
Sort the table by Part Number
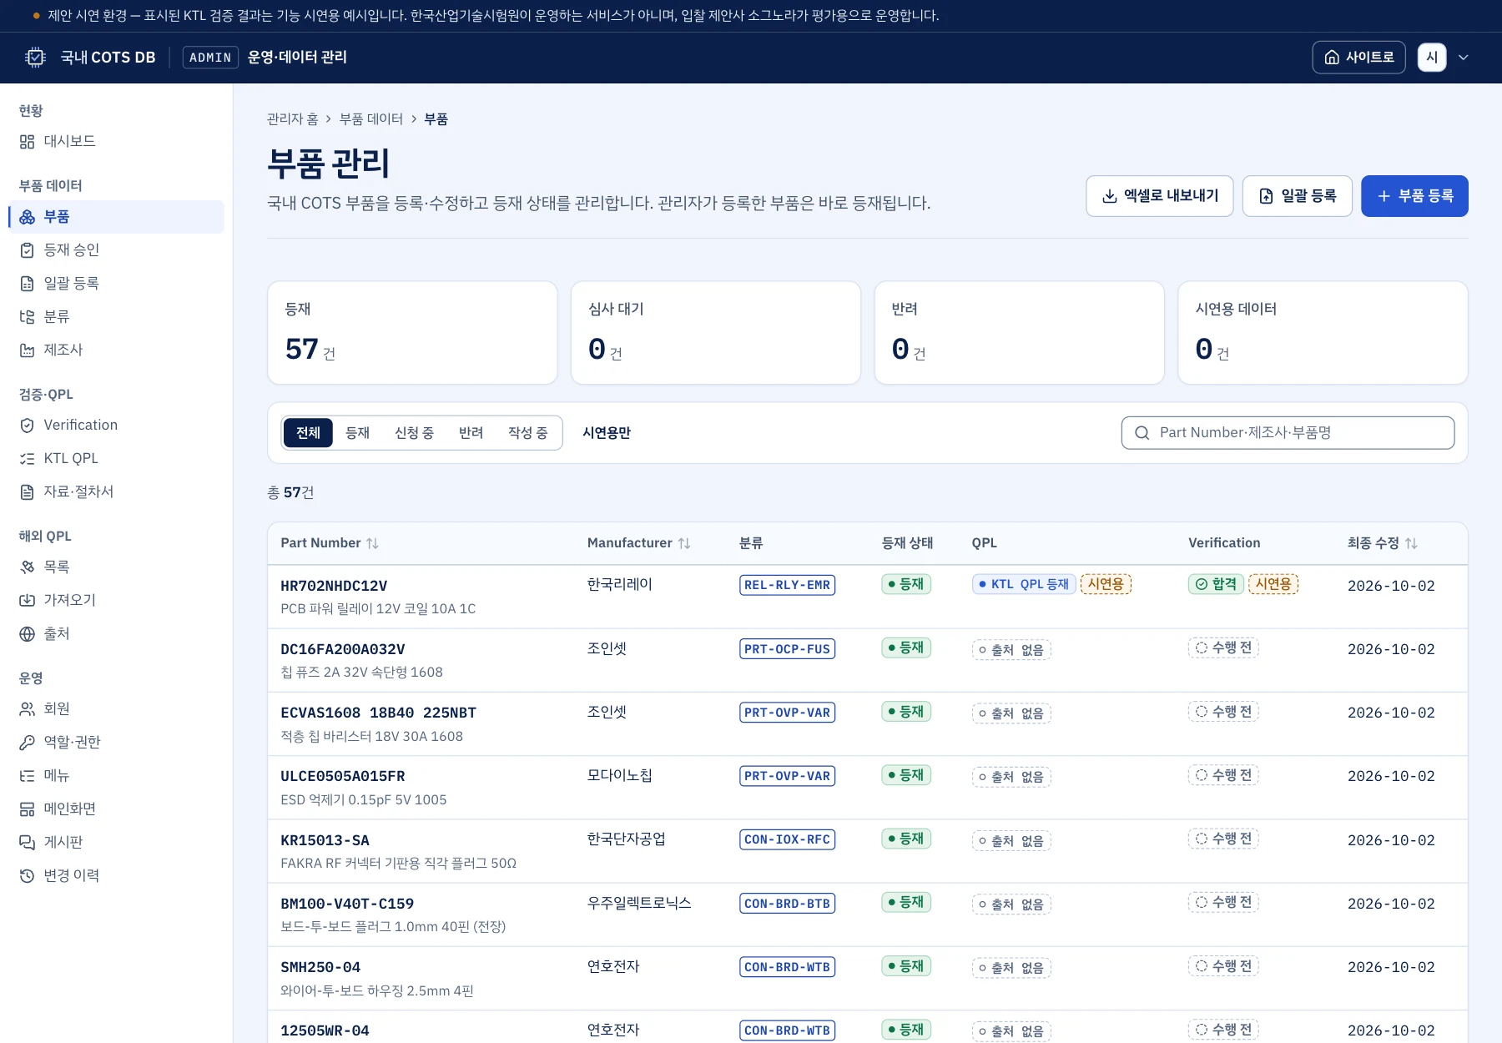(330, 543)
